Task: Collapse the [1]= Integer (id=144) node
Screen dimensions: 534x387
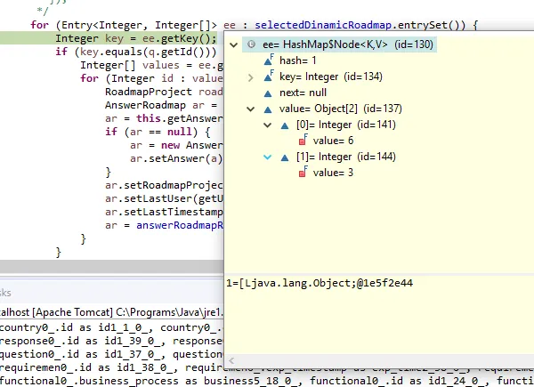Action: coord(268,157)
